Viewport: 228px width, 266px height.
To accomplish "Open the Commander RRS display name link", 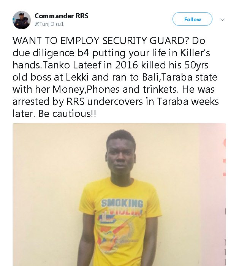I will [x=62, y=16].
